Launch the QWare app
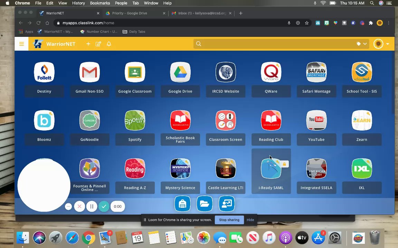The width and height of the screenshot is (398, 248). click(271, 72)
